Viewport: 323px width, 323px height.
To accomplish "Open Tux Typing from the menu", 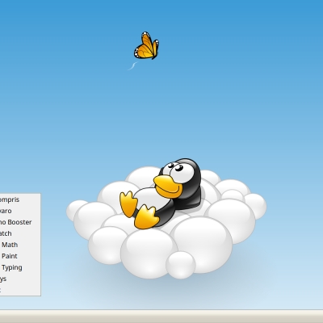I will (x=20, y=267).
